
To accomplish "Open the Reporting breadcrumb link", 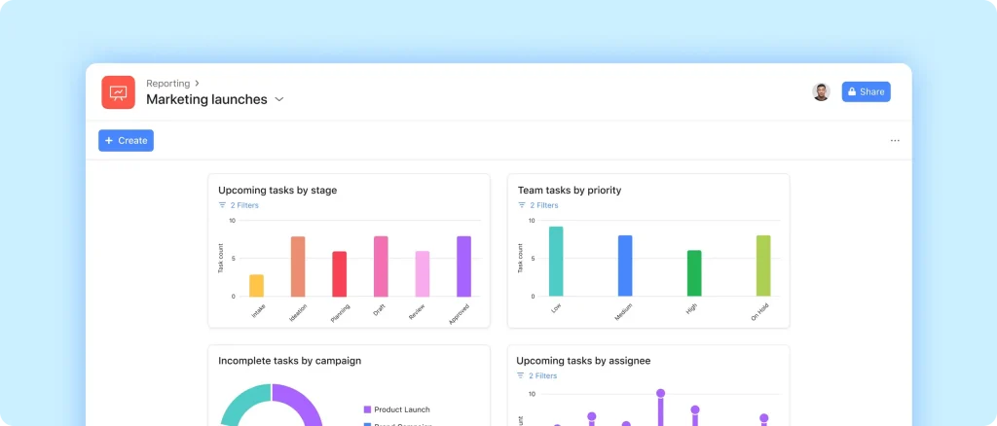I will pos(167,84).
